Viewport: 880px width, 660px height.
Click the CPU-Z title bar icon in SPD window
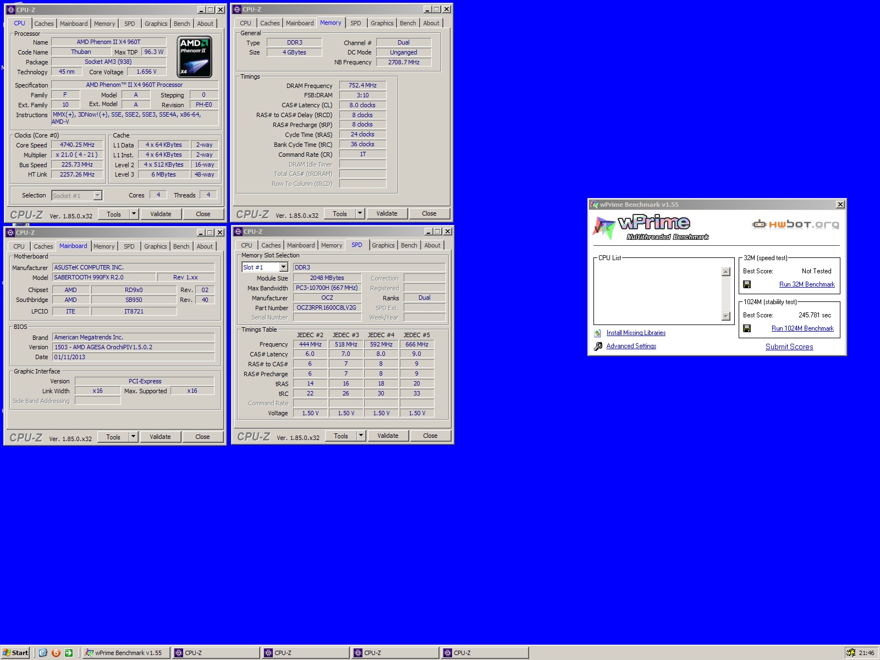pos(238,232)
